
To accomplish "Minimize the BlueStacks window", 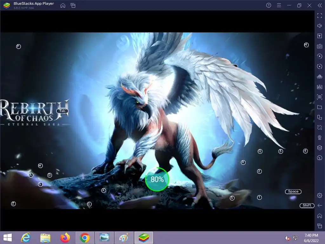I will (x=289, y=5).
